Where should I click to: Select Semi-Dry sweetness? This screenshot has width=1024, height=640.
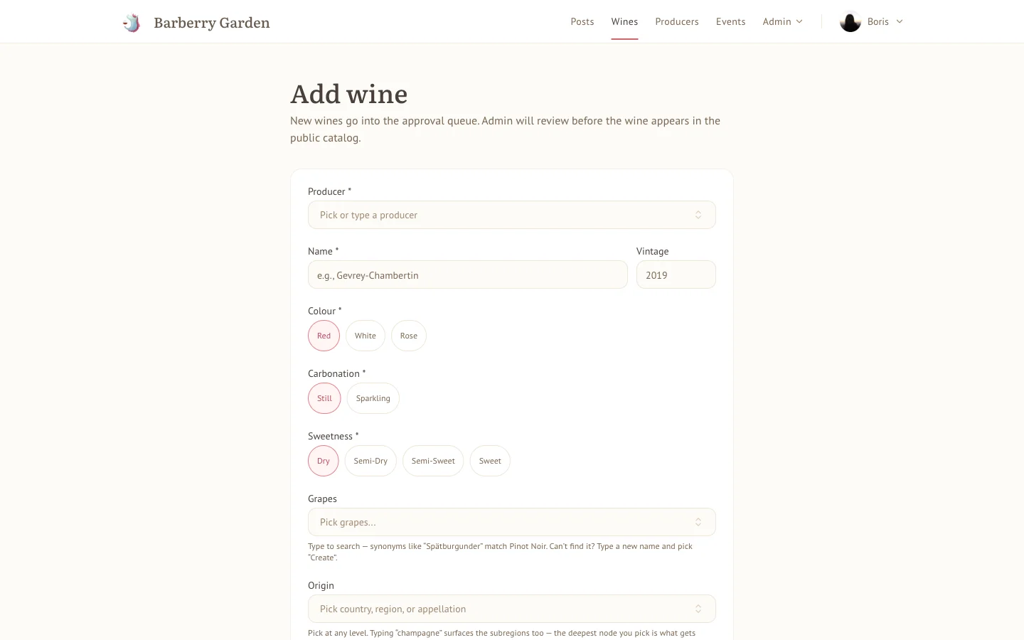(x=370, y=460)
